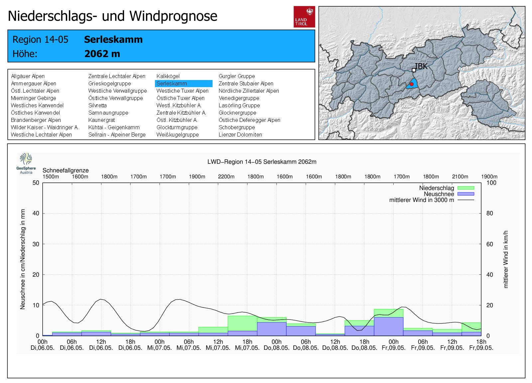Click the Land Tirol logo
This screenshot has height=383, width=532.
coord(304,17)
